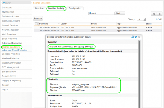Sort table by Type column
The height and width of the screenshot is (108, 164).
point(131,24)
